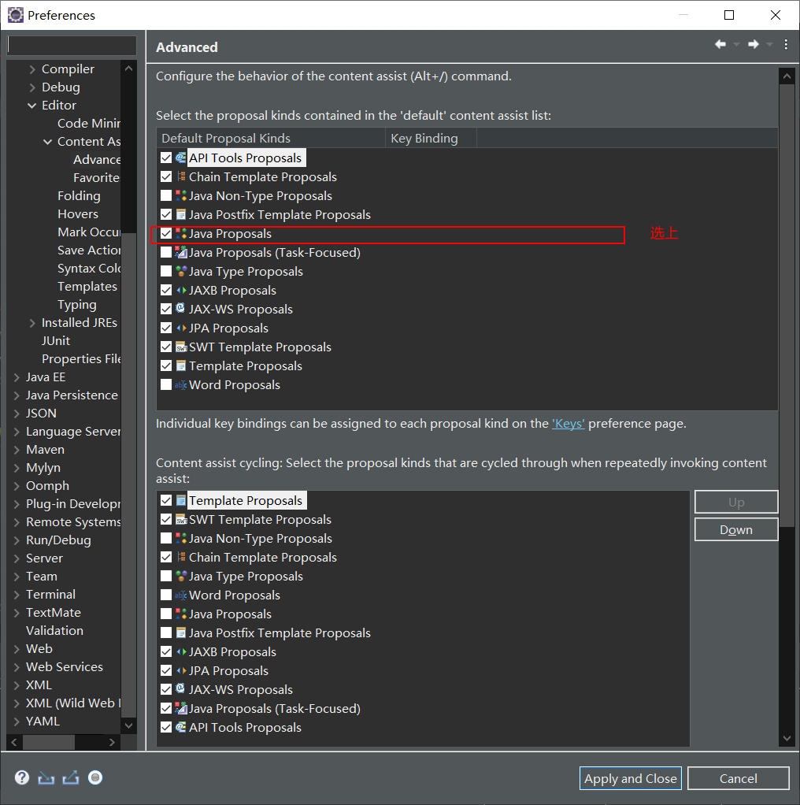
Task: Enable Java Proposals checkbox in cycling list
Action: (x=165, y=614)
